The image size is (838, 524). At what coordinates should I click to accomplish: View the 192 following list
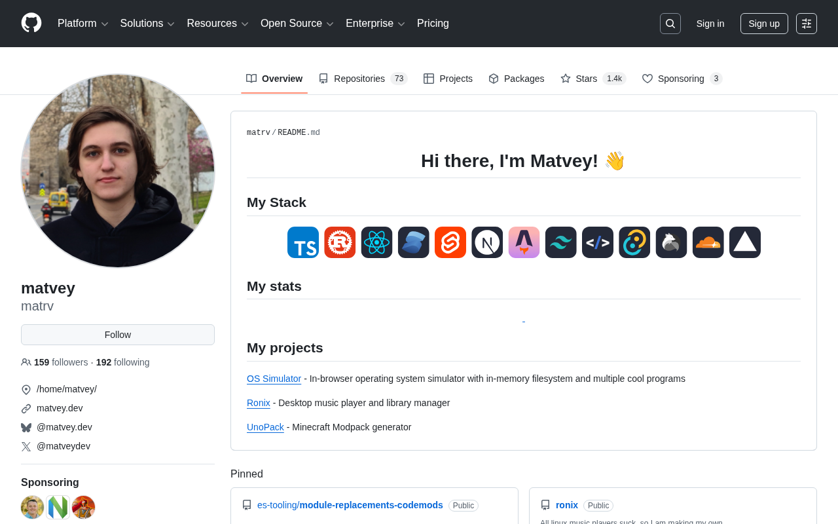point(123,362)
